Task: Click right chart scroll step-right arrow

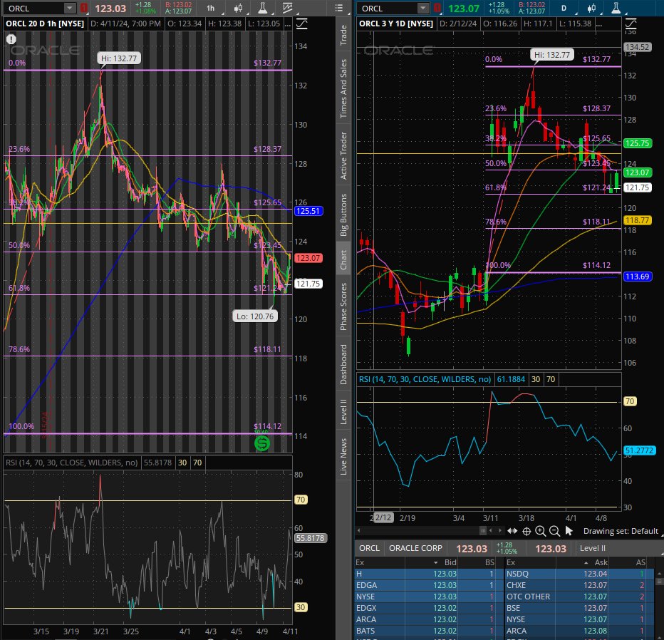Action: click(x=500, y=531)
